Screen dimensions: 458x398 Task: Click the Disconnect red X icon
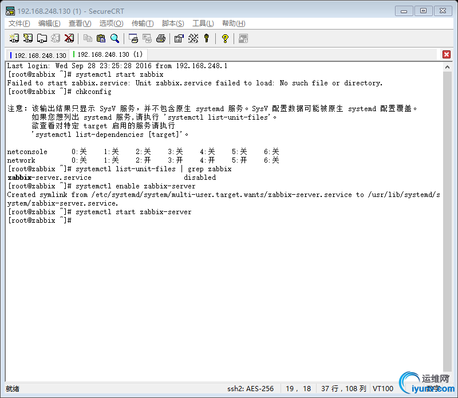click(69, 38)
